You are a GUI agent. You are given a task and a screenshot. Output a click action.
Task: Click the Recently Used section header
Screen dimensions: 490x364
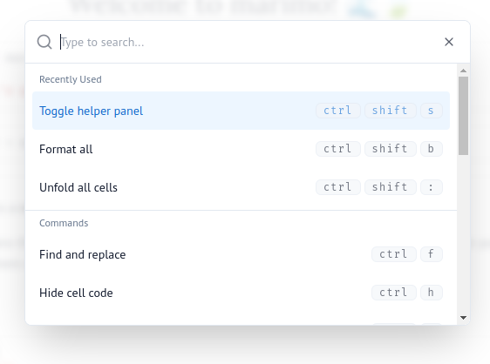pos(71,79)
